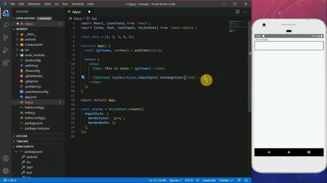
Task: Collapse the NEWAPP folder section
Action: click(14, 29)
